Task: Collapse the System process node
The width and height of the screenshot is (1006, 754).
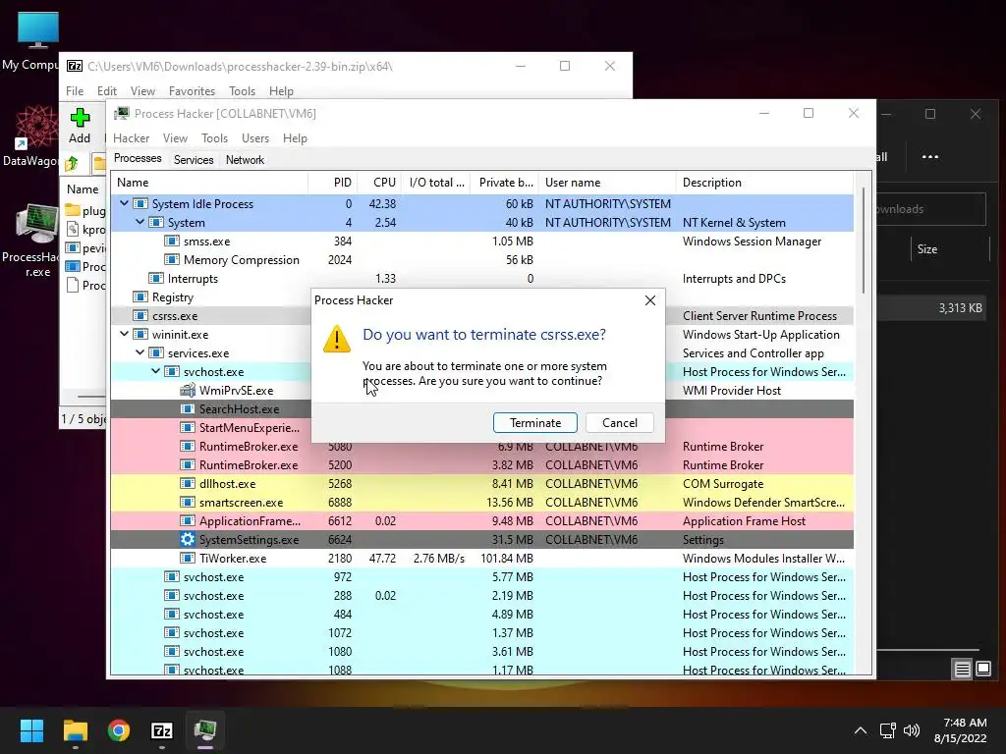Action: coord(140,222)
